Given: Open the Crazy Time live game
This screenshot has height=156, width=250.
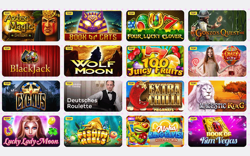Looking at the screenshot, I should tap(217, 61).
